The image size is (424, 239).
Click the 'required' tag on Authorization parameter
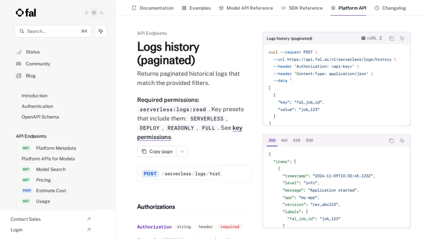click(230, 227)
